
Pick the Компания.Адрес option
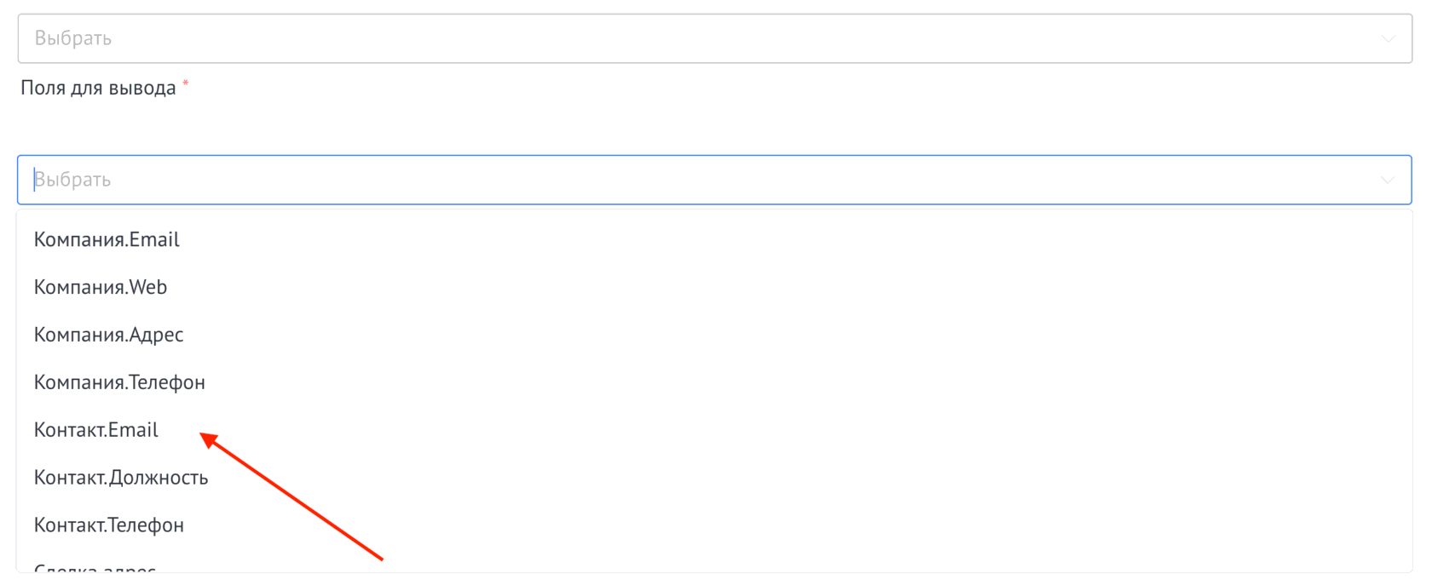(108, 336)
